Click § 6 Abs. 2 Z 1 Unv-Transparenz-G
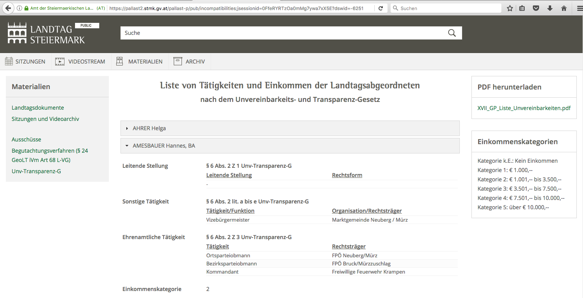 tap(249, 166)
